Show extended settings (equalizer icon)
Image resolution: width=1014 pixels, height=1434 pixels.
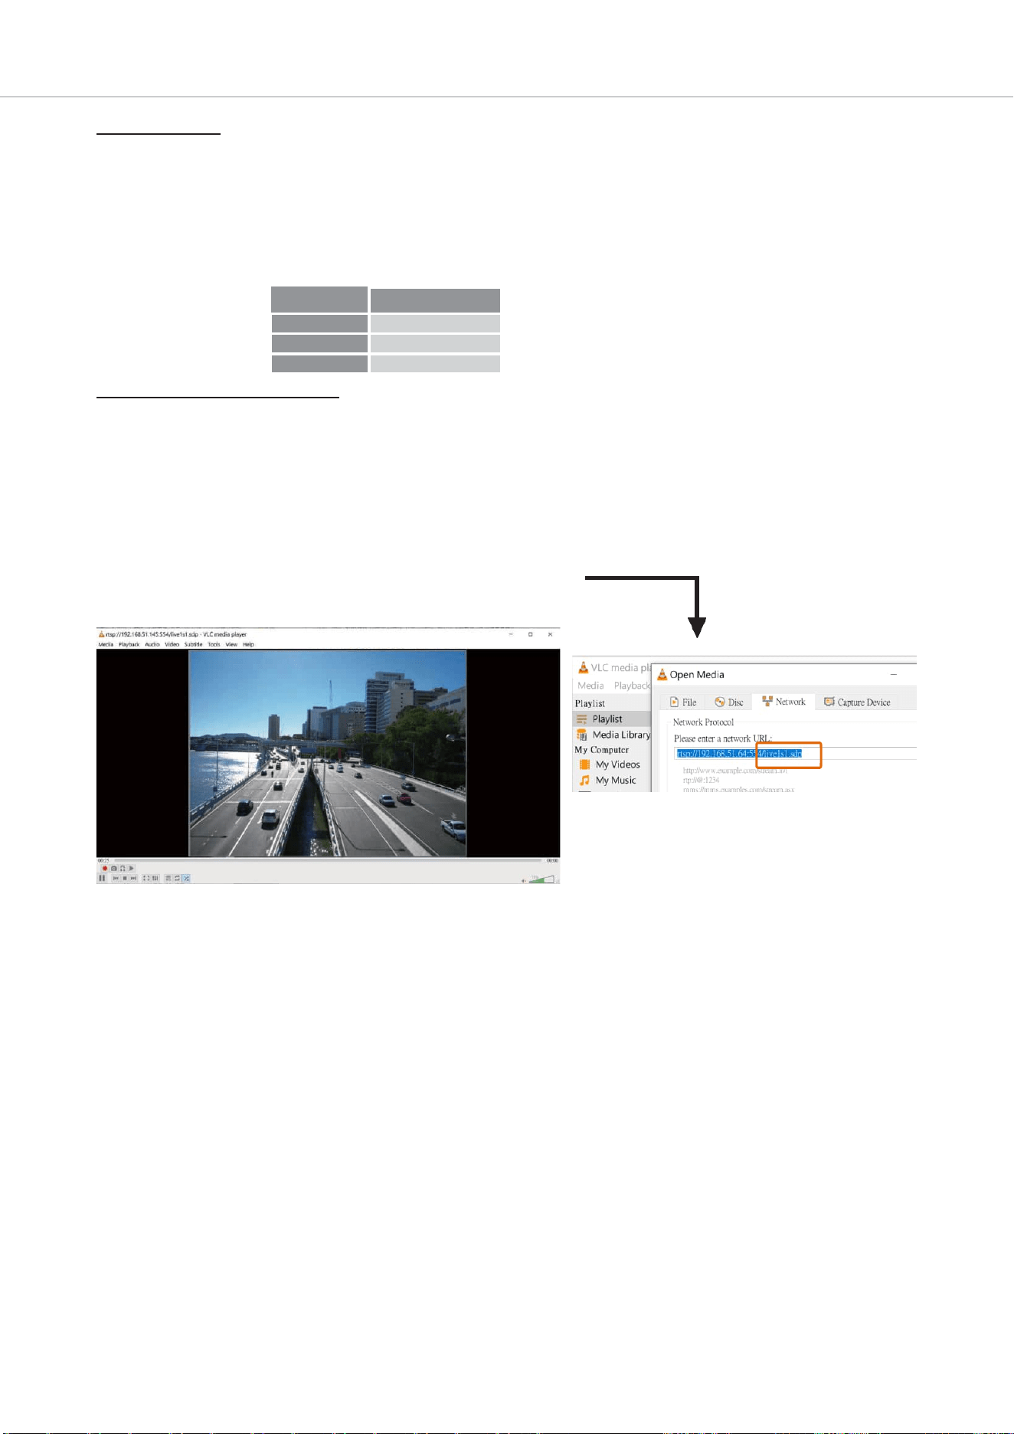tap(155, 878)
